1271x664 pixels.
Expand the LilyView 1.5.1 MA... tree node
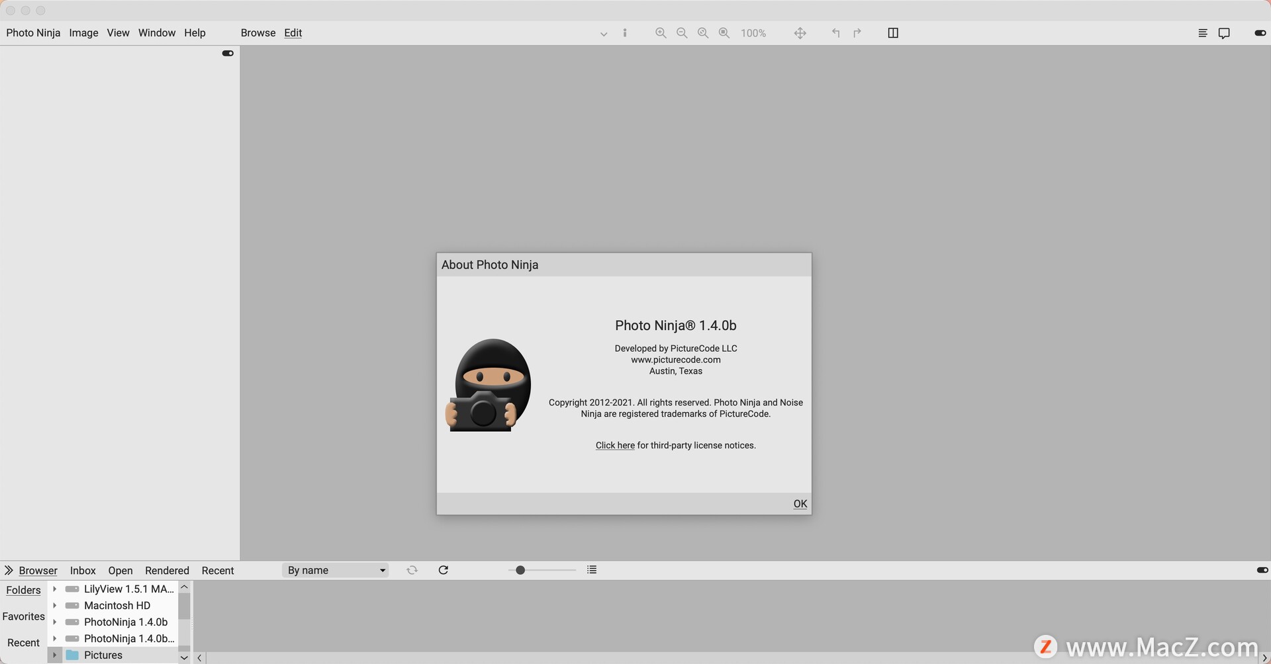pyautogui.click(x=54, y=589)
